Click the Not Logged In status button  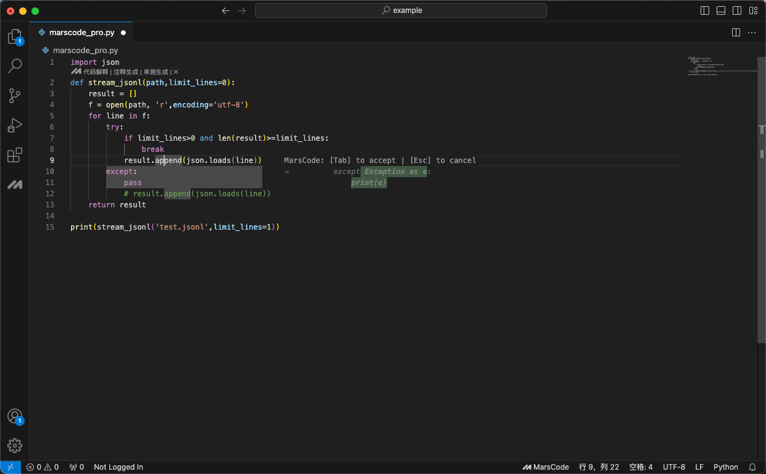[119, 467]
